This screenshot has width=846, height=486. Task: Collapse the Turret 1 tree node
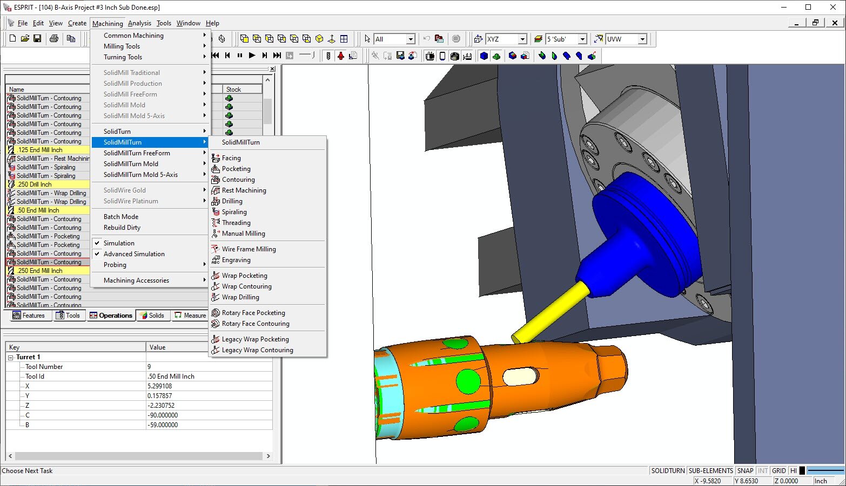[x=11, y=357]
